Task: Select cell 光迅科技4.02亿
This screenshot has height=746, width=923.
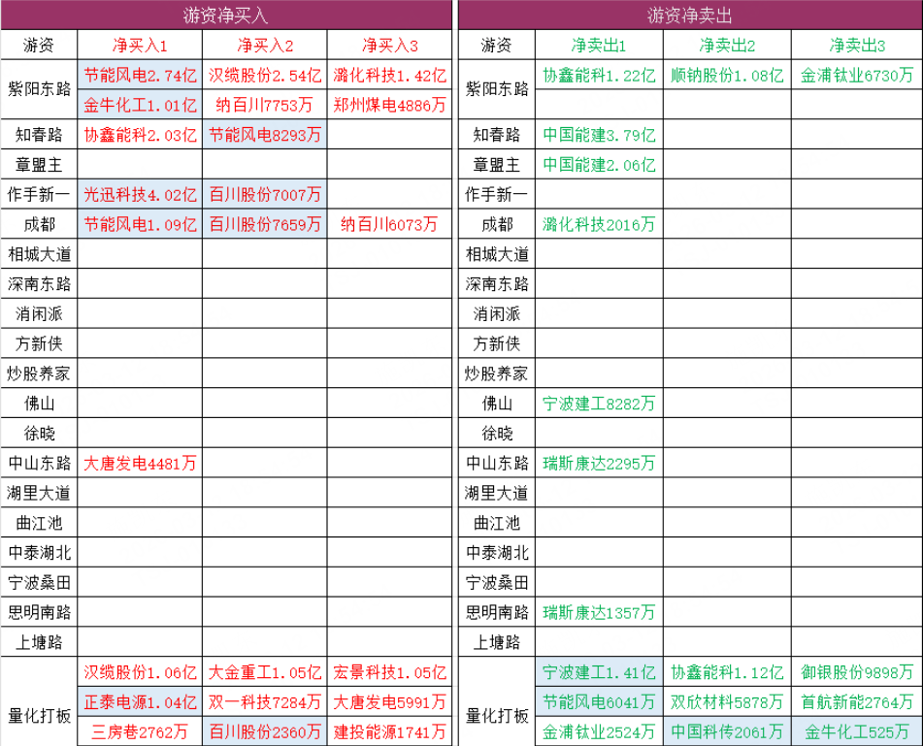Action: tap(140, 194)
